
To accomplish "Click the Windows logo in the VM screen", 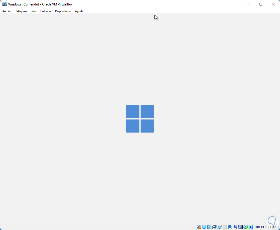I will [x=140, y=119].
